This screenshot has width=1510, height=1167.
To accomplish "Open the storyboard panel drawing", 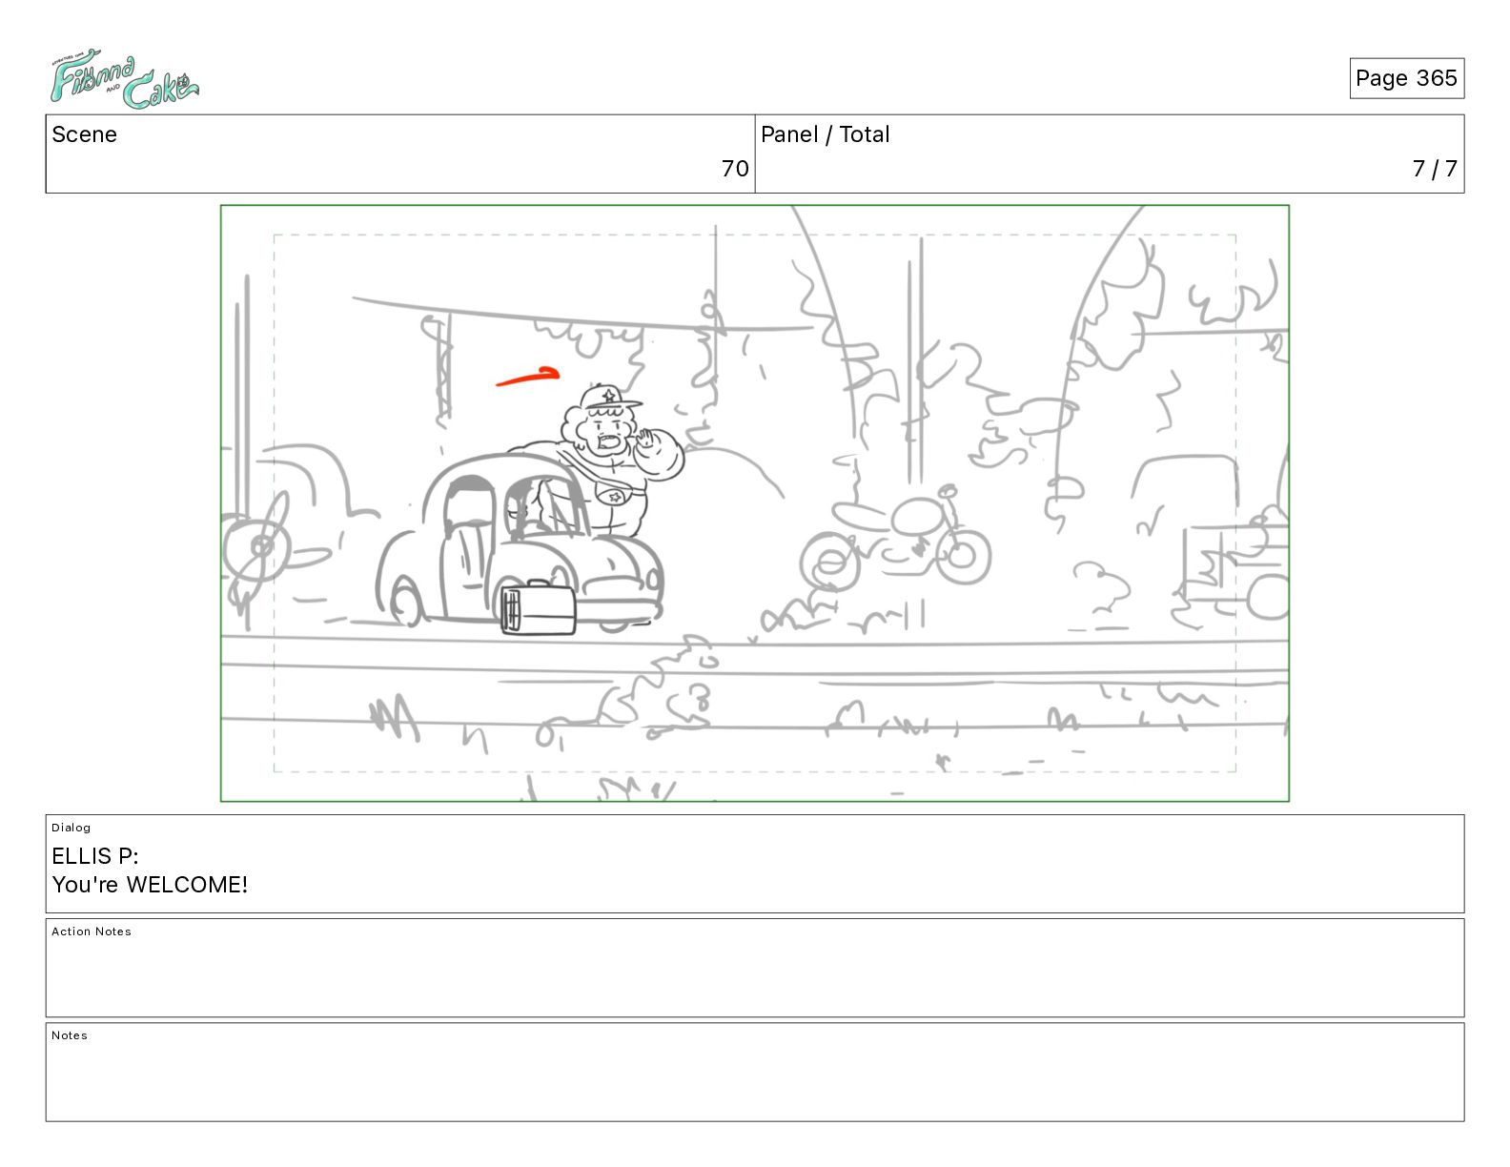I will click(x=755, y=503).
